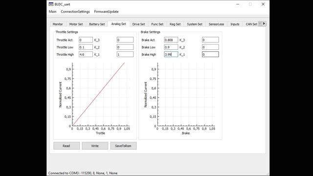313x176 pixels.
Task: Focus the Brake Low input field
Action: [x=171, y=47]
